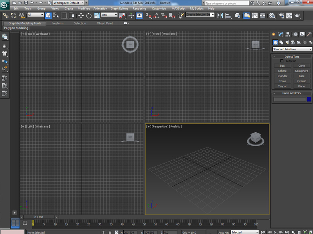313x234 pixels.
Task: Switch to the Hierarchy panel icon
Action: [x=288, y=34]
